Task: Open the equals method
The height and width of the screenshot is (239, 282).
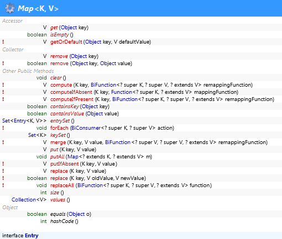Action: tap(58, 214)
